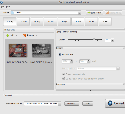Click the width field showing 1024
The width and height of the screenshot is (125, 114).
coord(66,61)
